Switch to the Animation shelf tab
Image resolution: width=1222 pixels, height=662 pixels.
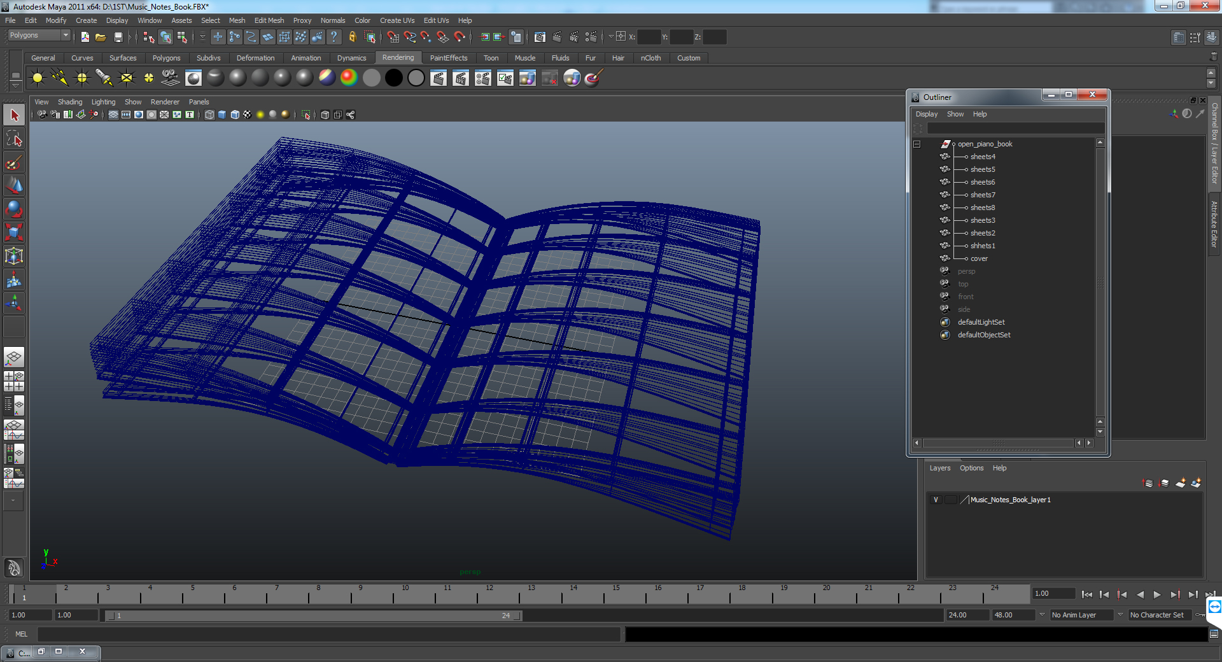[306, 58]
